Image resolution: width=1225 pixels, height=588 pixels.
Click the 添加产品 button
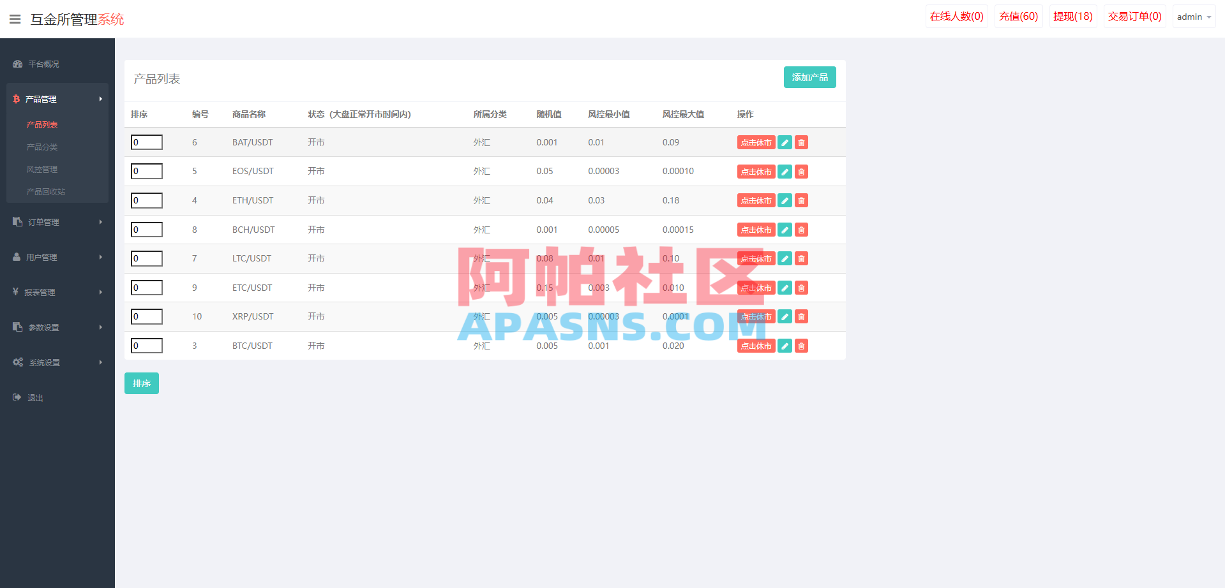point(809,77)
